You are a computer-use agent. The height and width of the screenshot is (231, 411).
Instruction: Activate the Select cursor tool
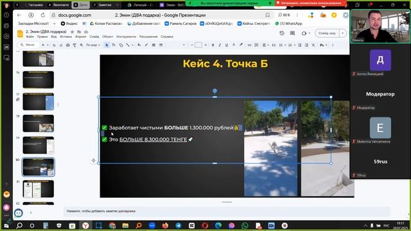(107, 45)
